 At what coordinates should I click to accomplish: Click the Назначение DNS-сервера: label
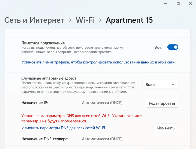pyautogui.click(x=45, y=139)
